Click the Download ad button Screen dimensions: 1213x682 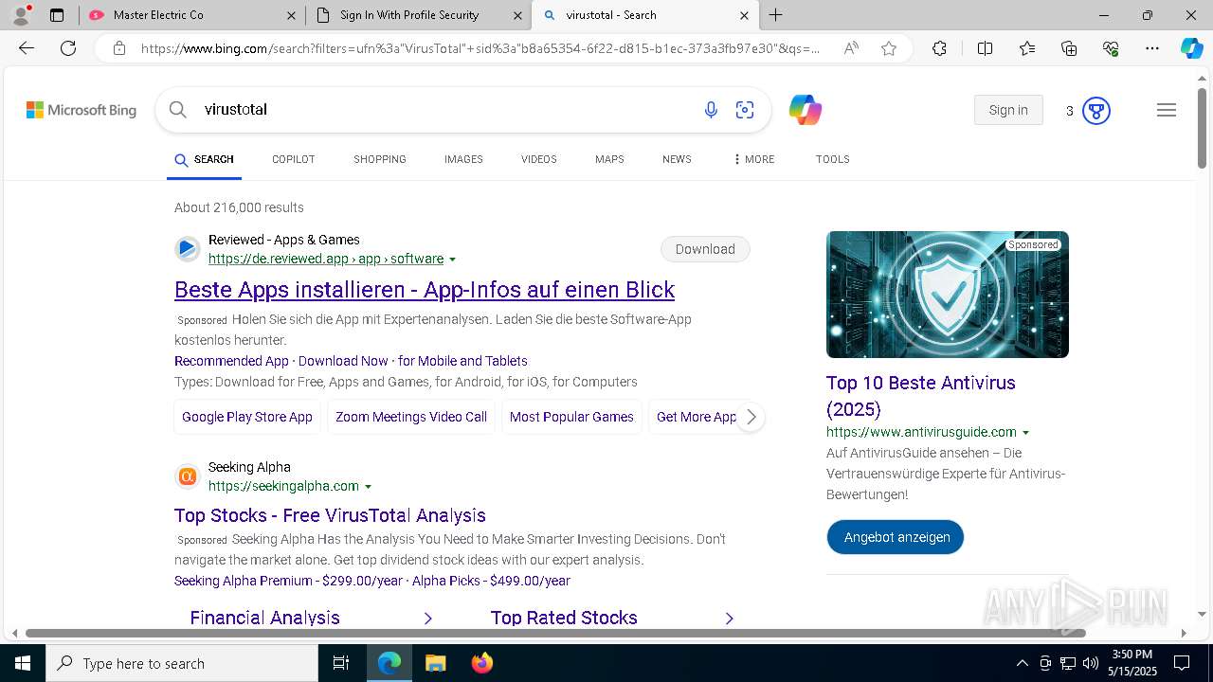click(x=705, y=249)
